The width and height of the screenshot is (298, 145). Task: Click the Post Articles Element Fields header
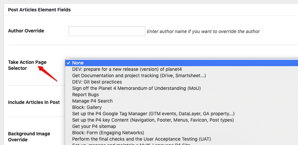39,10
